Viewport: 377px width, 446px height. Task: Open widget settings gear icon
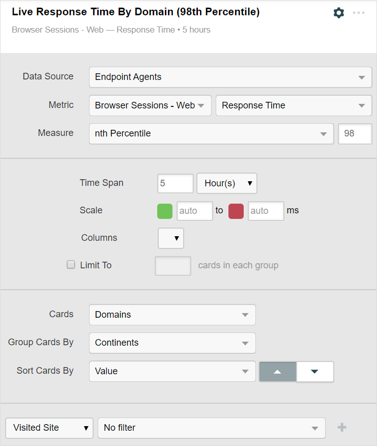coord(339,13)
